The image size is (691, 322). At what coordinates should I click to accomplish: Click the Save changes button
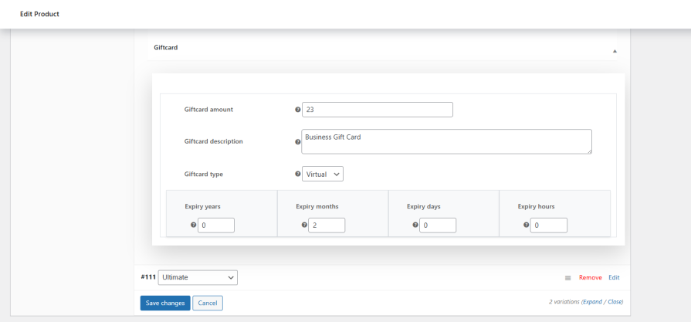coord(165,303)
